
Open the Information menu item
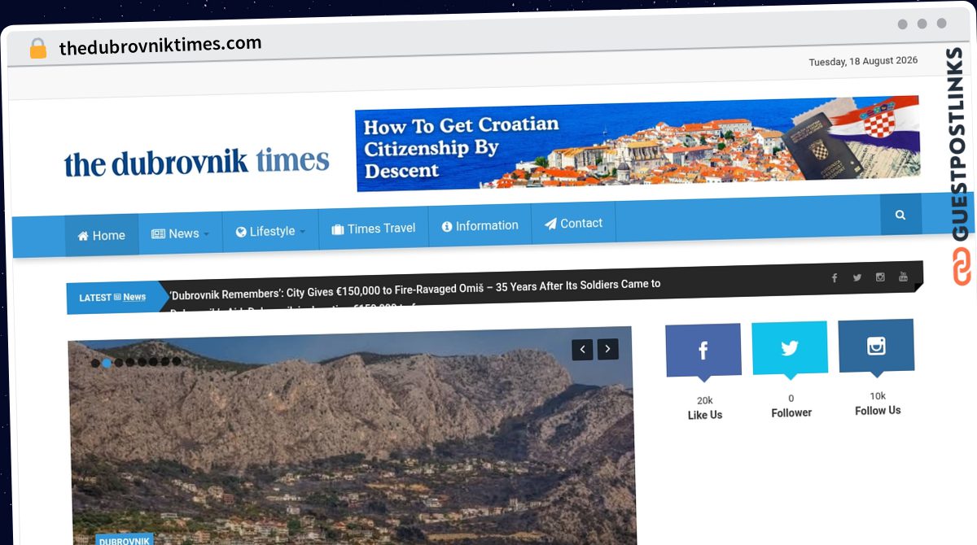tap(480, 226)
